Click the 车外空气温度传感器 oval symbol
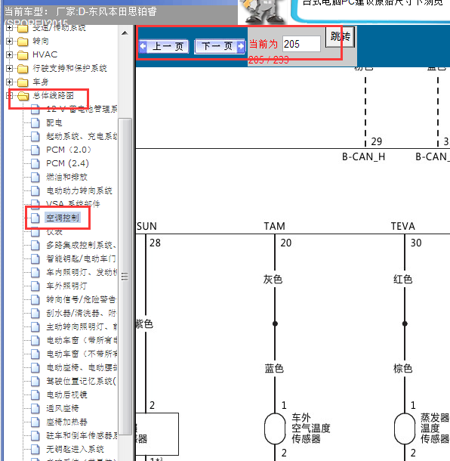Image resolution: width=450 pixels, height=461 pixels. [x=275, y=429]
